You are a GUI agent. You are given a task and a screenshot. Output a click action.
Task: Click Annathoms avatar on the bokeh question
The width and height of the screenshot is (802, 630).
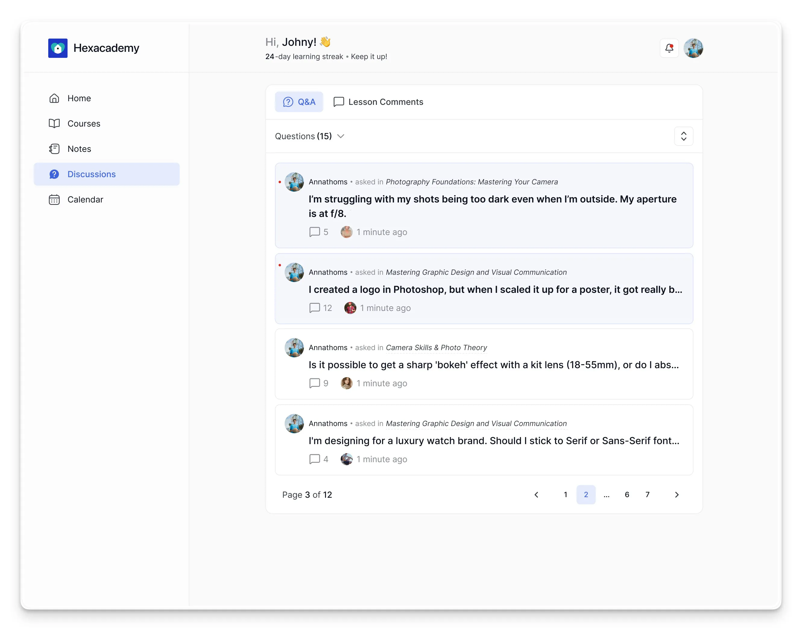[x=294, y=348]
